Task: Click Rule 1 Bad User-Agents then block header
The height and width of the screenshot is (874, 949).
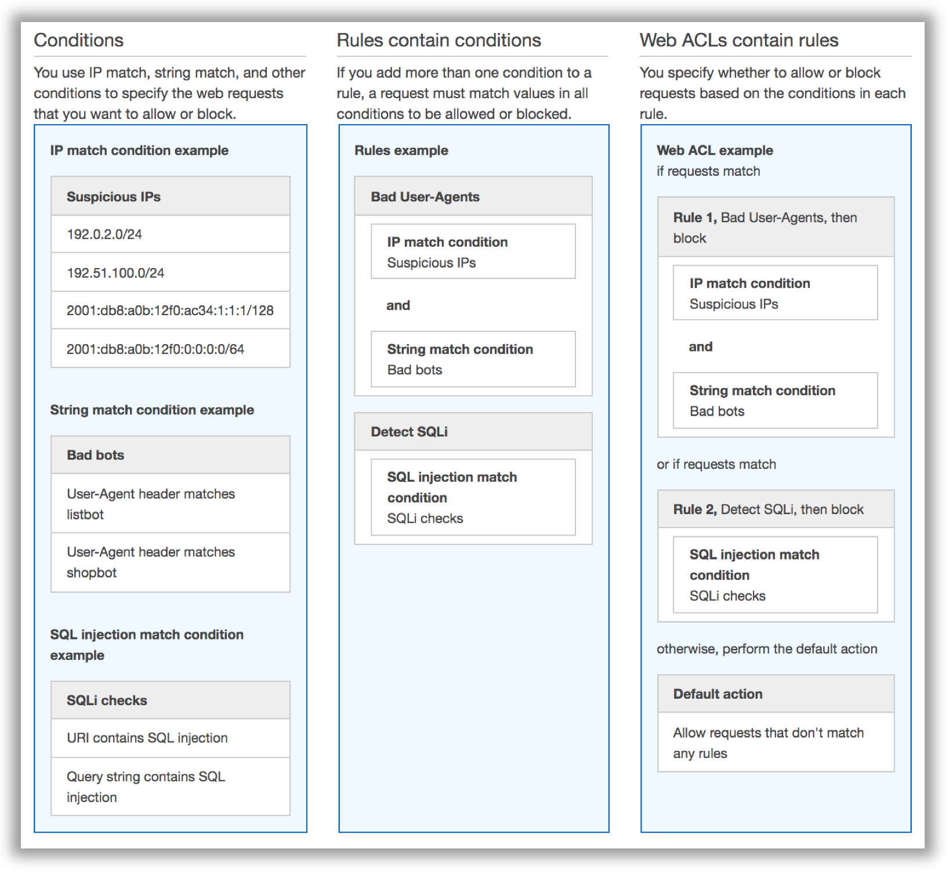Action: 776,227
